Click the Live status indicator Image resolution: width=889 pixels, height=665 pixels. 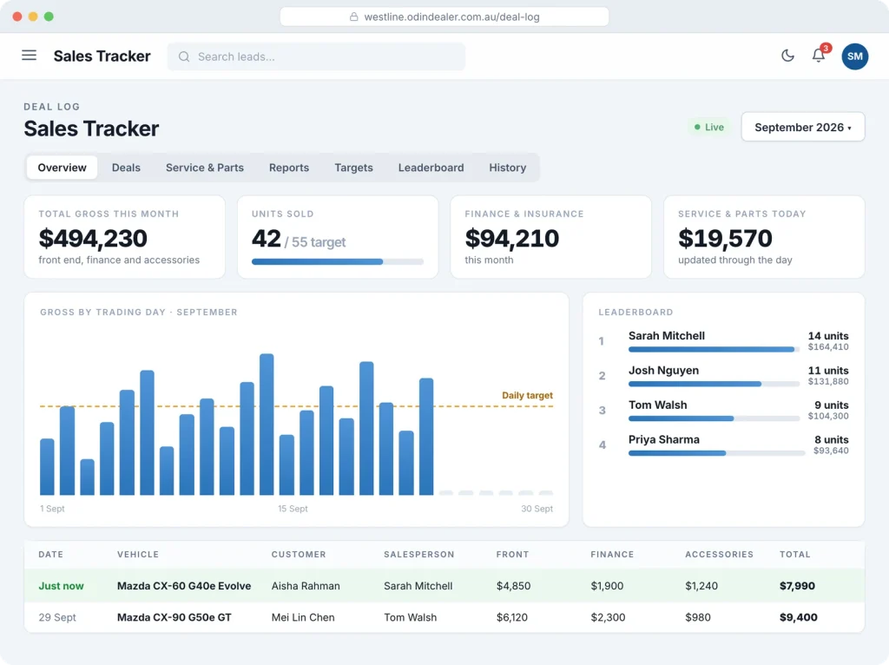click(708, 127)
